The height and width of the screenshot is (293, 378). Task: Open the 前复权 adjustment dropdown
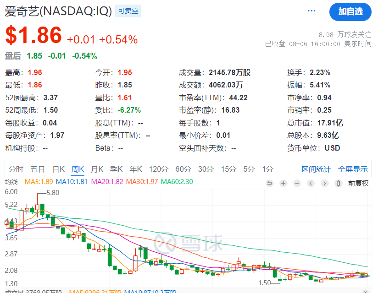click(x=358, y=183)
